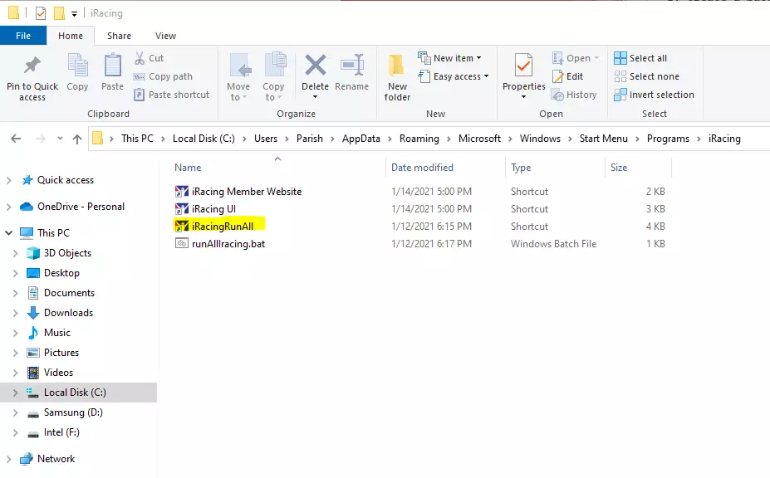The height and width of the screenshot is (478, 770).
Task: Click Invert selection button
Action: coord(654,95)
